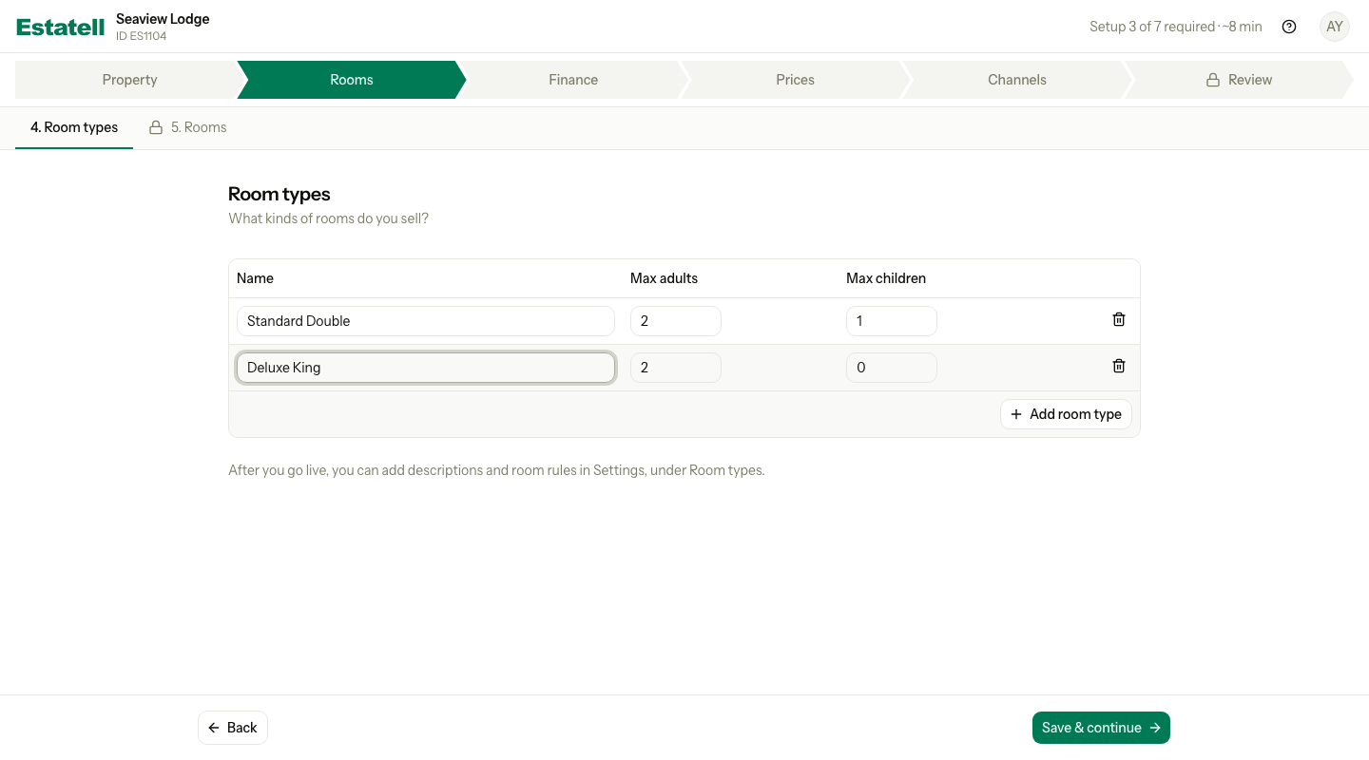Image resolution: width=1369 pixels, height=760 pixels.
Task: Edit the Deluxe King name field
Action: [x=426, y=368]
